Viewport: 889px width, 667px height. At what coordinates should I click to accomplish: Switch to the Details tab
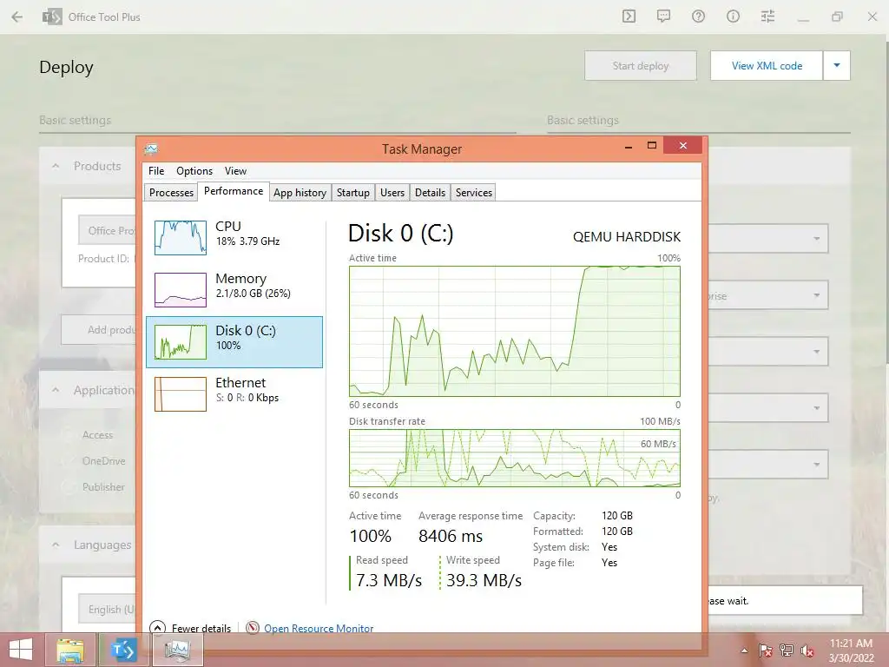click(x=430, y=192)
